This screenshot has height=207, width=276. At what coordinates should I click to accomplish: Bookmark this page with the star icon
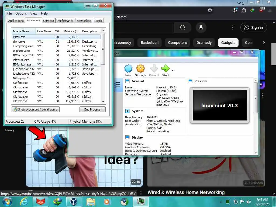[210, 11]
